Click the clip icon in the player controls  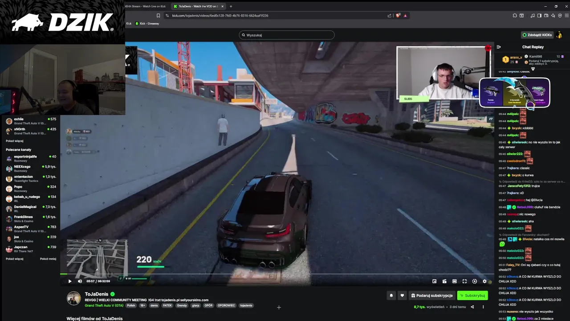[x=444, y=281]
